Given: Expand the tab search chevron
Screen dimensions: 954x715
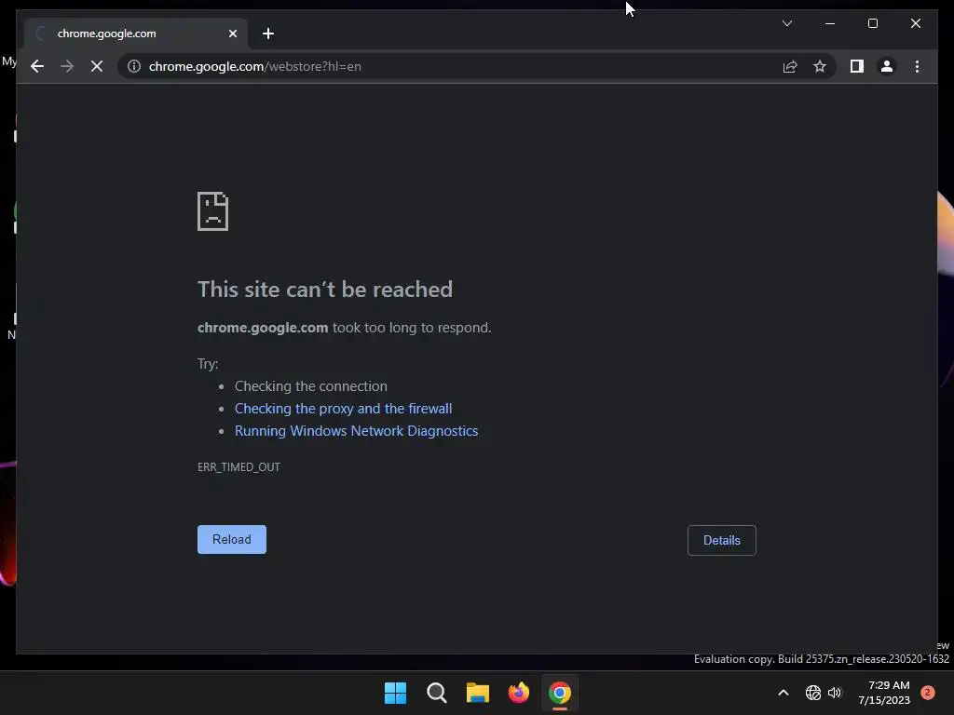Looking at the screenshot, I should click(x=786, y=23).
